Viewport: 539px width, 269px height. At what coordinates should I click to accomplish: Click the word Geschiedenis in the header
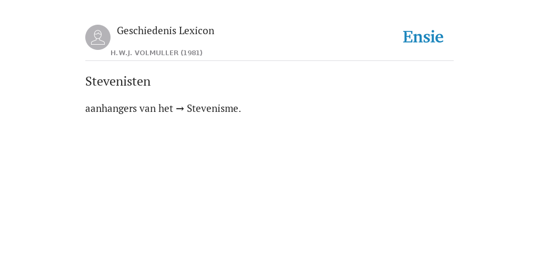146,31
